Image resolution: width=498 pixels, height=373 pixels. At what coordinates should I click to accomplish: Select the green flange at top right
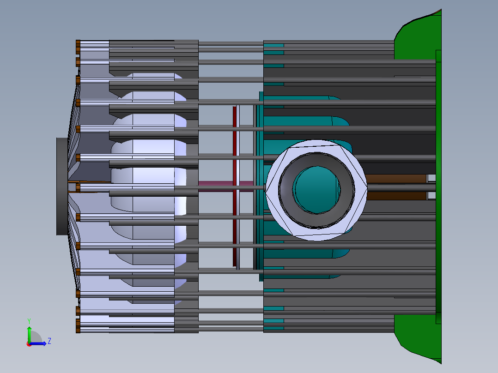click(x=419, y=37)
